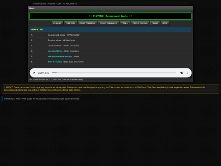Pause music with the PAUSE button

(155, 23)
